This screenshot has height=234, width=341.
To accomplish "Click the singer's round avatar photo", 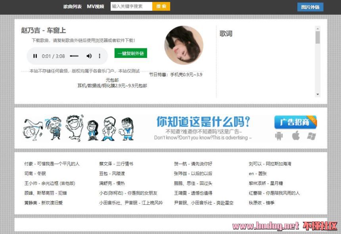I will (x=184, y=45).
